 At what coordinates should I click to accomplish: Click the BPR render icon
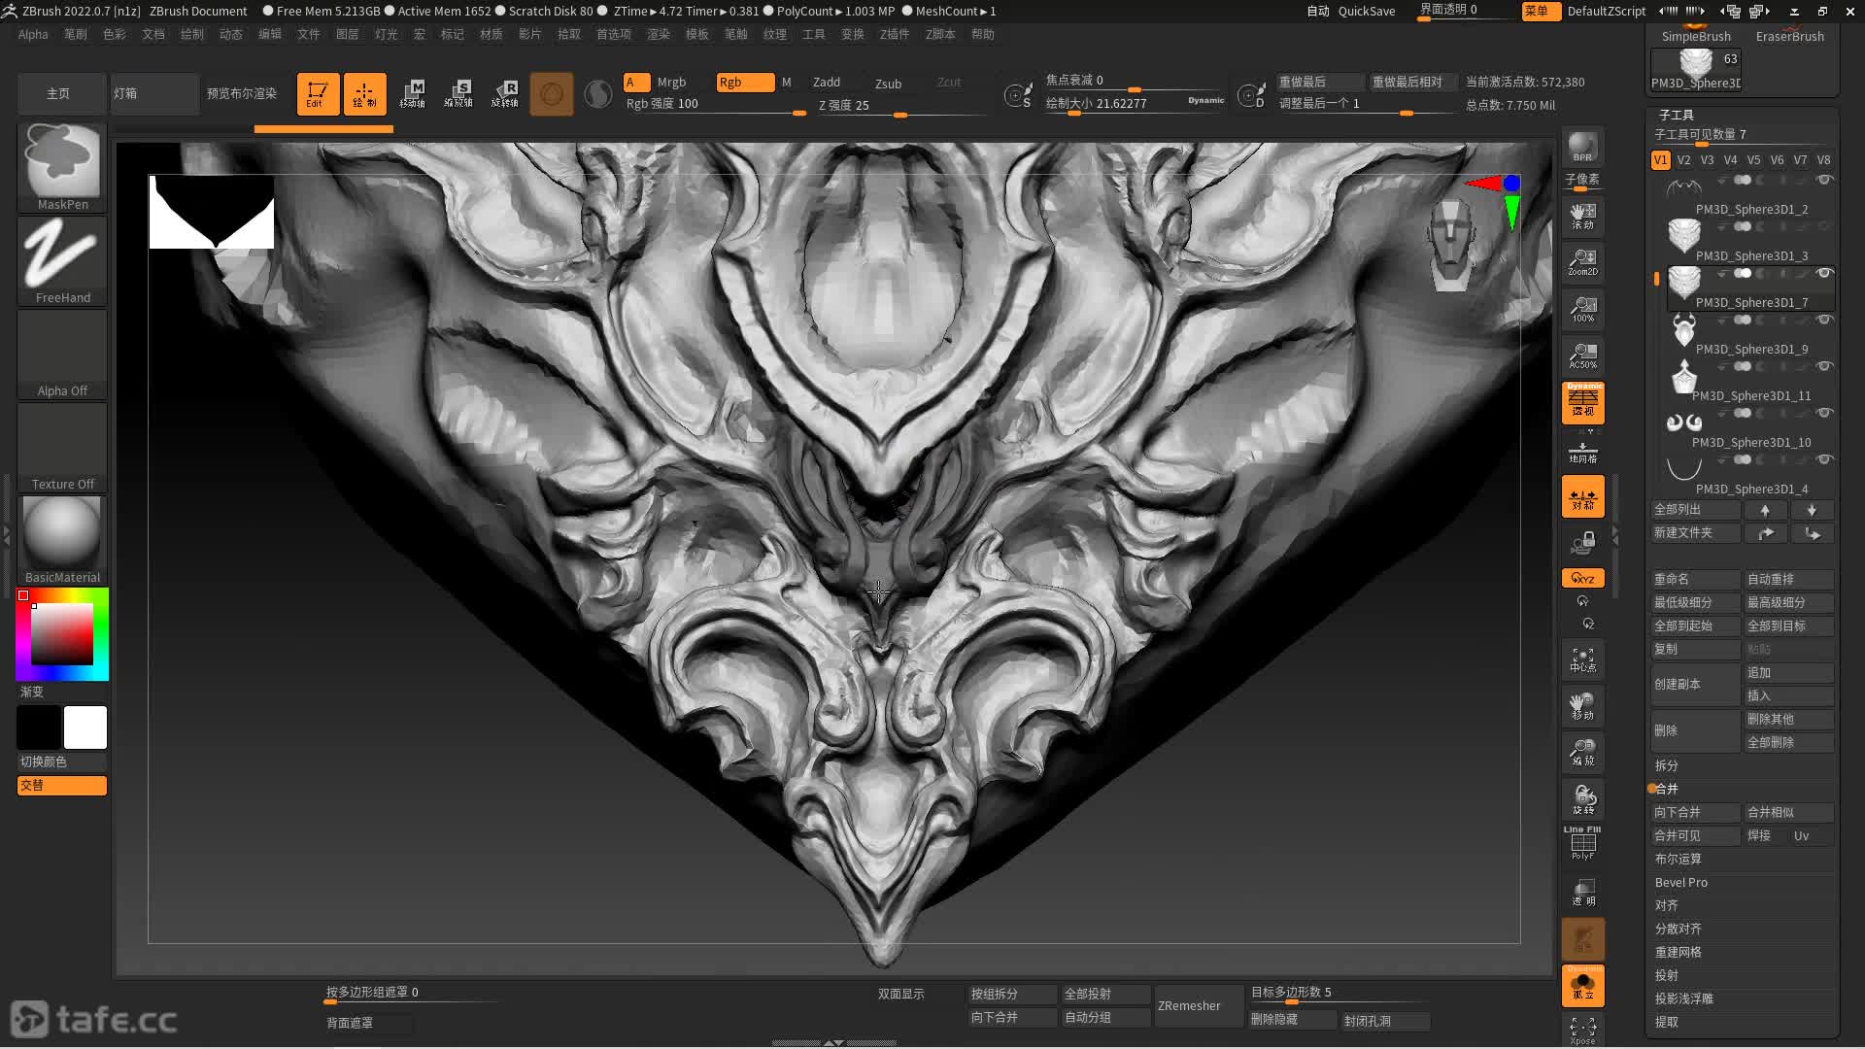(1582, 147)
